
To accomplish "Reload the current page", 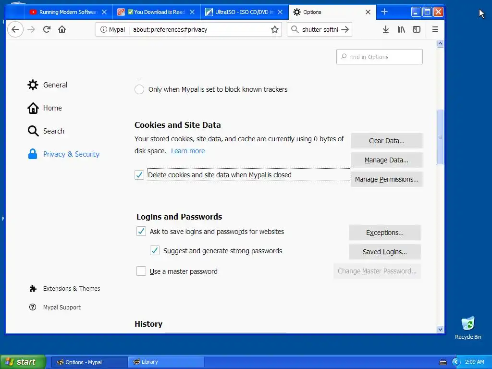I will point(47,29).
